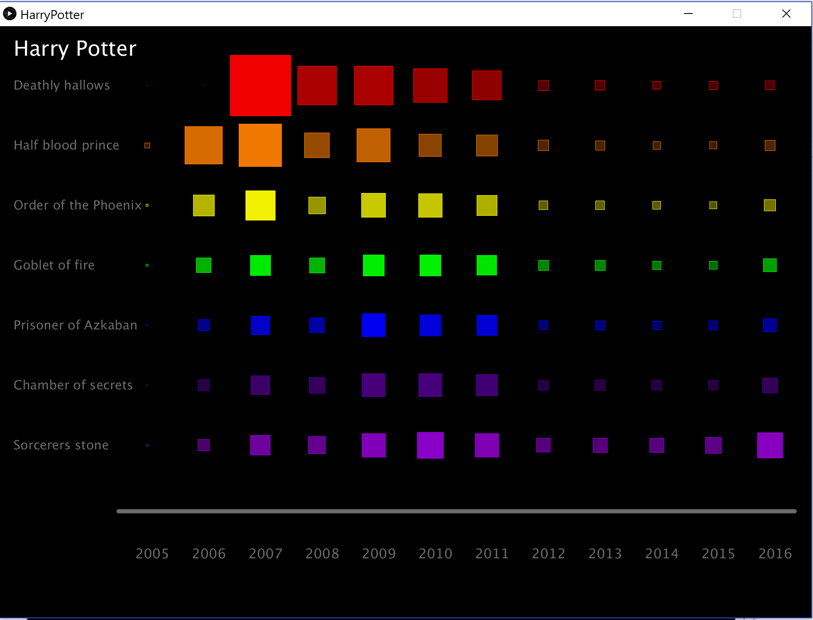This screenshot has height=620, width=813.
Task: Click the Deathly hallows row label
Action: pyautogui.click(x=62, y=85)
